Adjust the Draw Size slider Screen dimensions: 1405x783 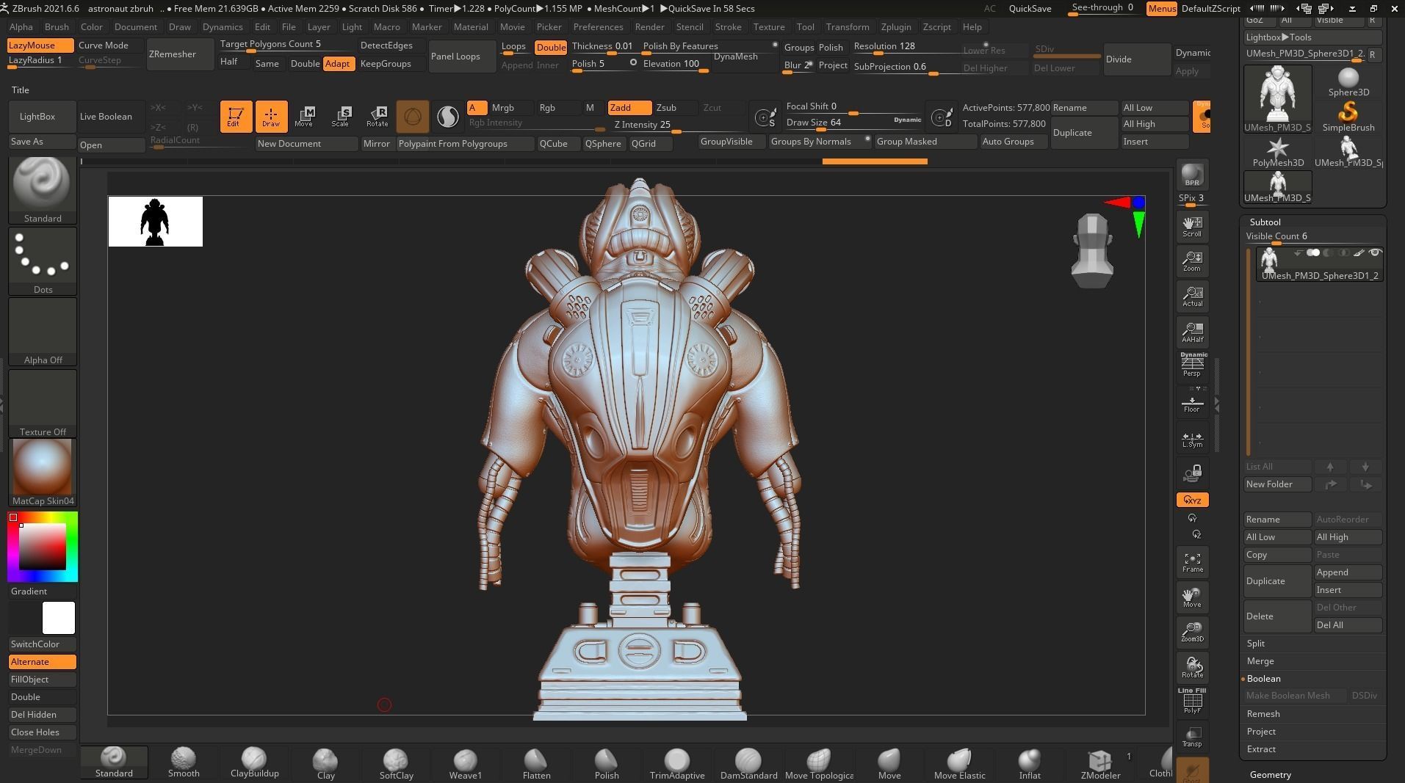tap(853, 123)
